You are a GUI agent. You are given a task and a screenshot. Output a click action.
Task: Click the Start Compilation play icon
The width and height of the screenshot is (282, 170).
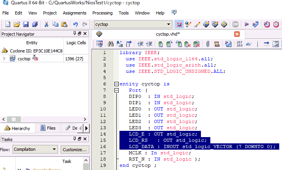(x=247, y=24)
